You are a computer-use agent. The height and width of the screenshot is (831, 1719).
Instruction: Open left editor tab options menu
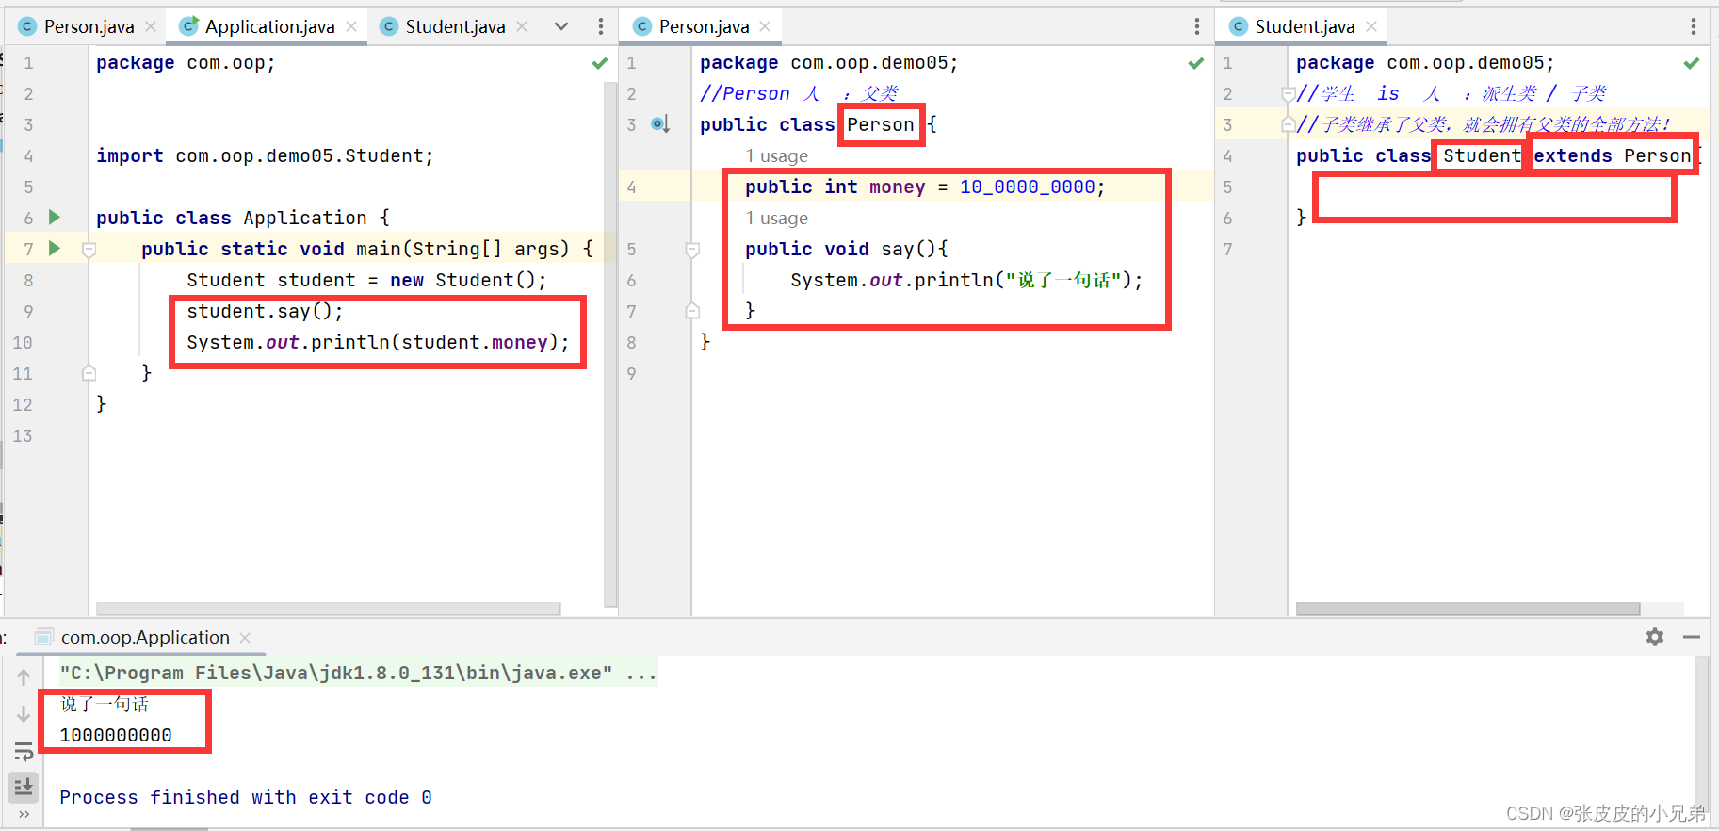[x=601, y=26]
